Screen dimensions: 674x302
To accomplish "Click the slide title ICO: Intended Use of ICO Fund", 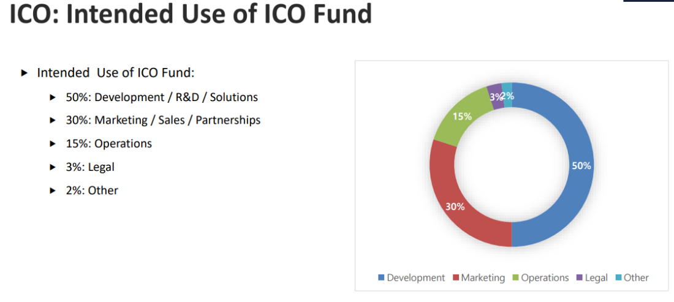I will click(191, 15).
